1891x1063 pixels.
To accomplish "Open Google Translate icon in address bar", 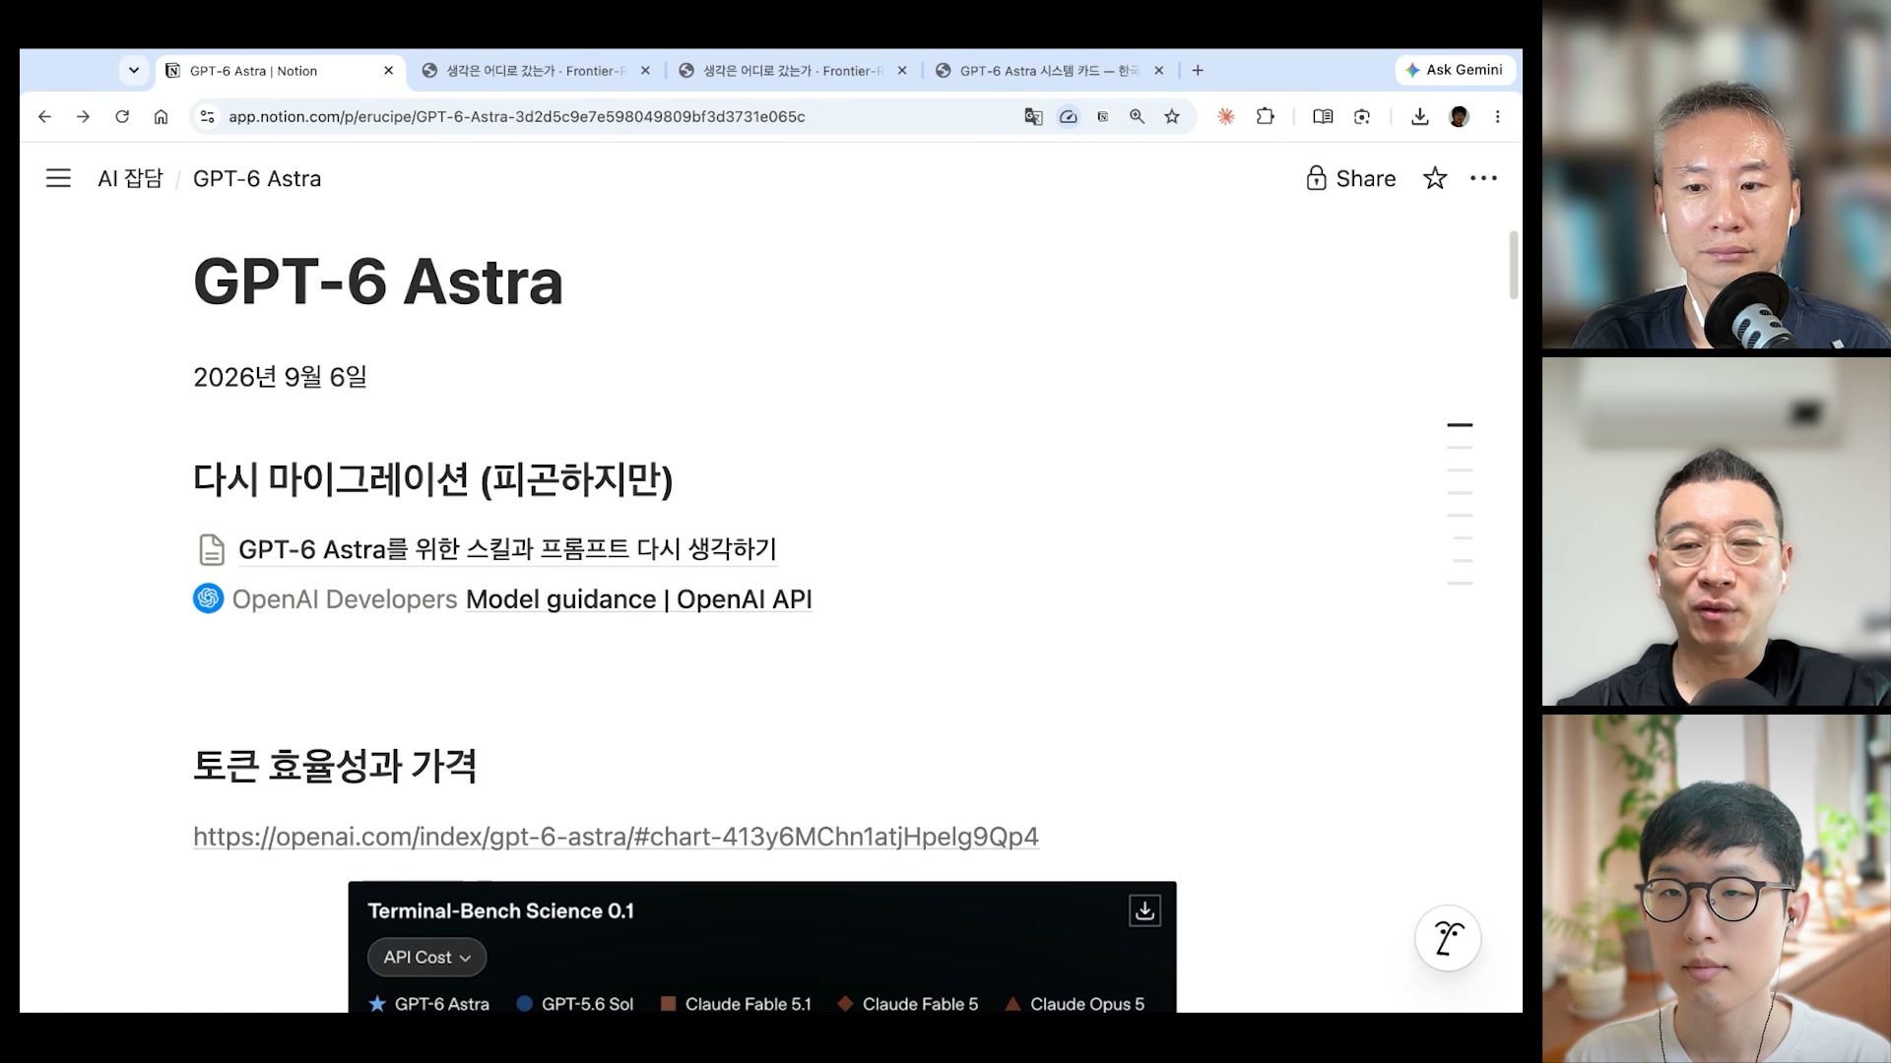I will click(1033, 116).
